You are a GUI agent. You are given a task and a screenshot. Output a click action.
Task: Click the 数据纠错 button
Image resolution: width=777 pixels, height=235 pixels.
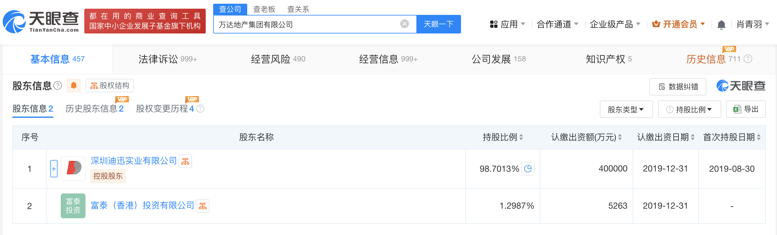[678, 87]
